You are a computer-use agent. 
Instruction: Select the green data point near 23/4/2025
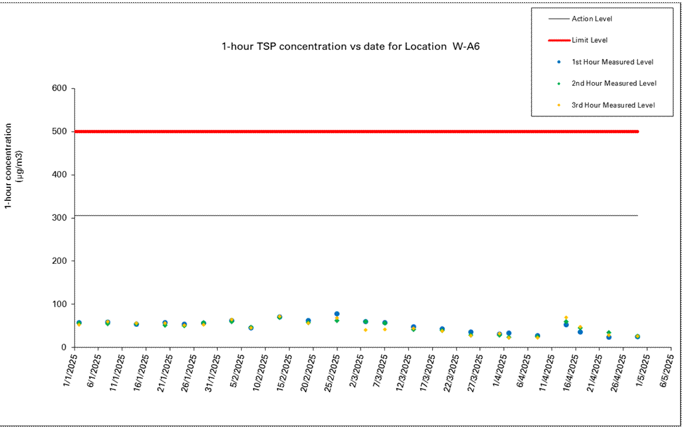click(609, 332)
